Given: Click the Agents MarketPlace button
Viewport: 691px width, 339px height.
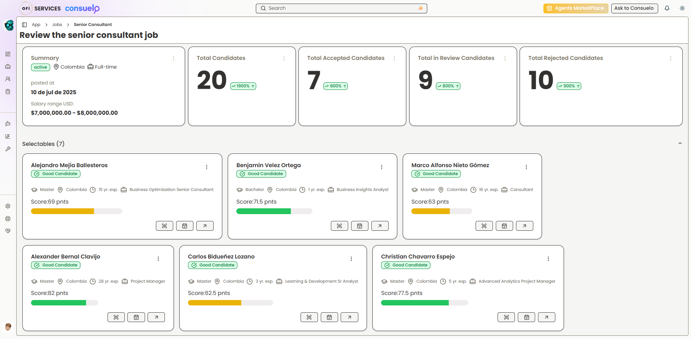Looking at the screenshot, I should click(575, 8).
